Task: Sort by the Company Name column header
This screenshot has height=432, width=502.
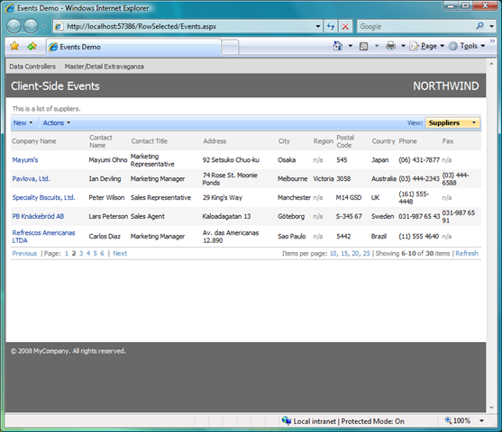Action: pos(34,141)
